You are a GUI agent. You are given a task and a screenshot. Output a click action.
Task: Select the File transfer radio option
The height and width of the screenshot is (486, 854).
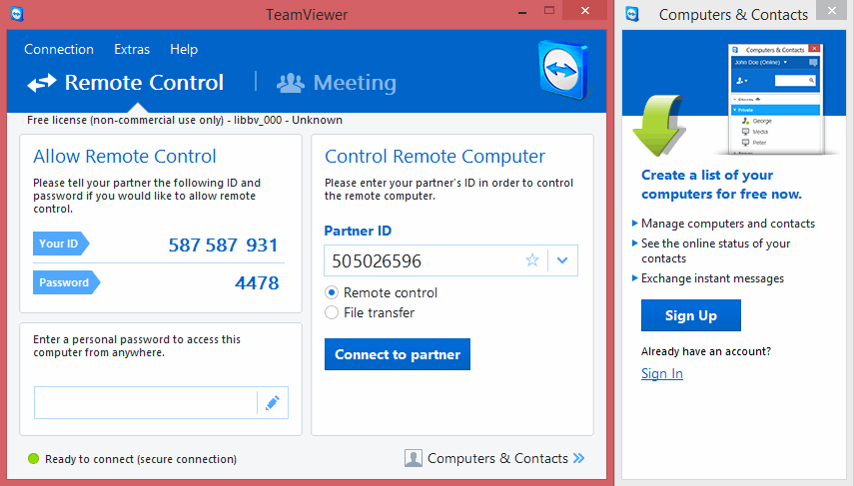pos(333,312)
